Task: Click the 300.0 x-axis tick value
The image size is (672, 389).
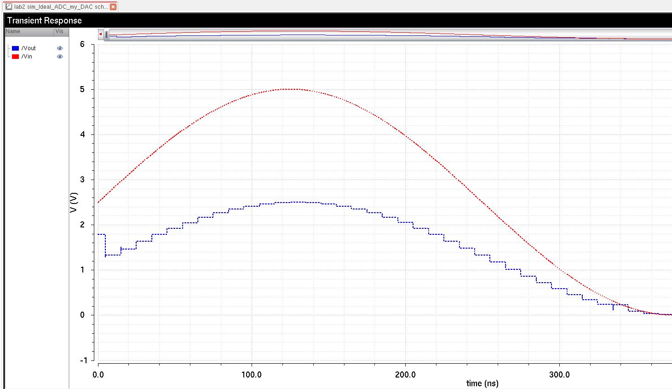Action: [x=559, y=374]
